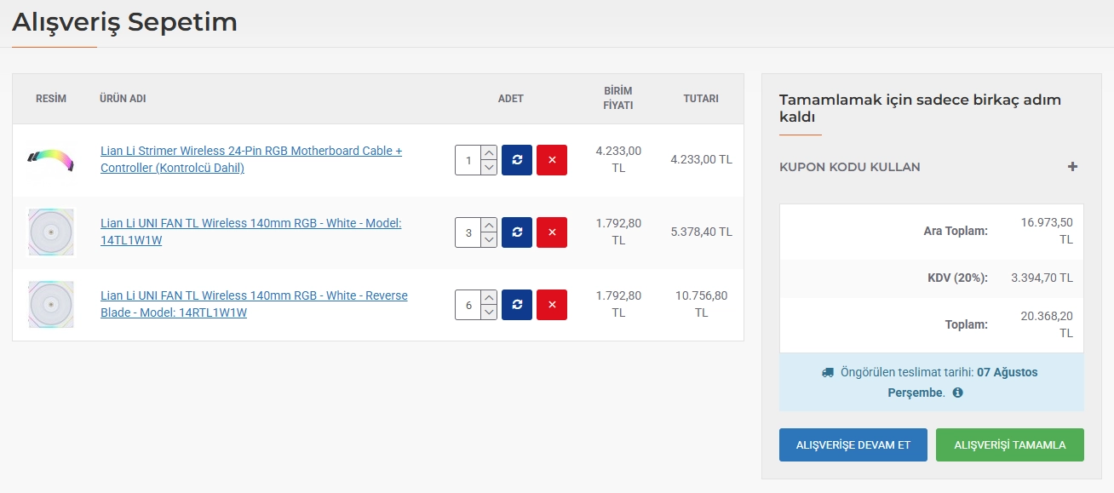
Task: Open Reverse Blade fan thumbnail
Action: [x=51, y=304]
